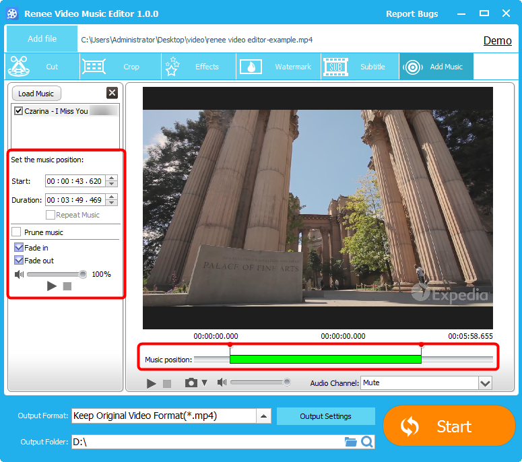Click the Load Music button
The image size is (522, 462).
click(x=36, y=94)
